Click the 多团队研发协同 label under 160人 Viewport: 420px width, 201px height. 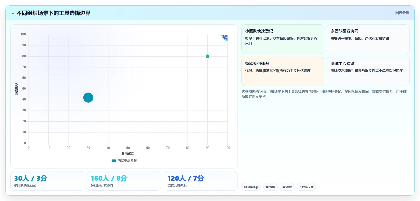(x=102, y=185)
